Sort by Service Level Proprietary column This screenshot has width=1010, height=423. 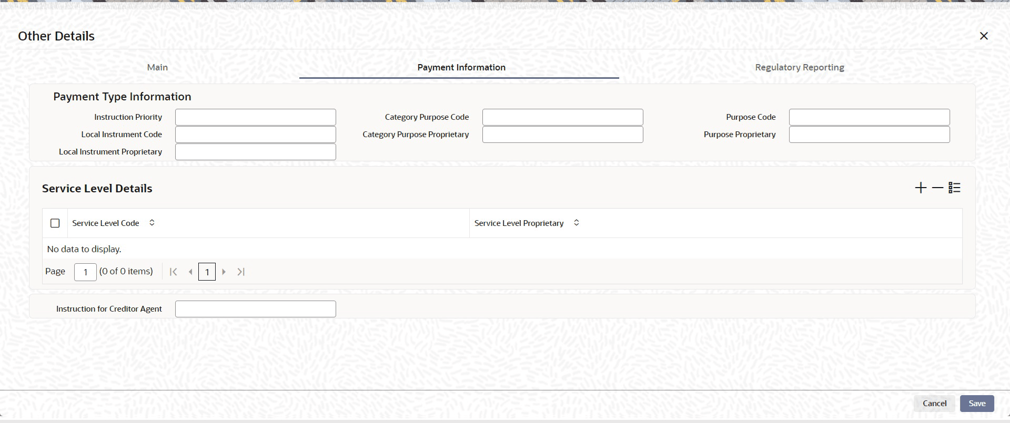click(577, 223)
